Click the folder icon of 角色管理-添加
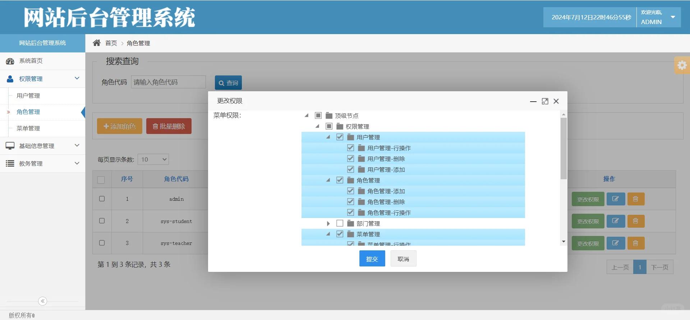 tap(361, 191)
